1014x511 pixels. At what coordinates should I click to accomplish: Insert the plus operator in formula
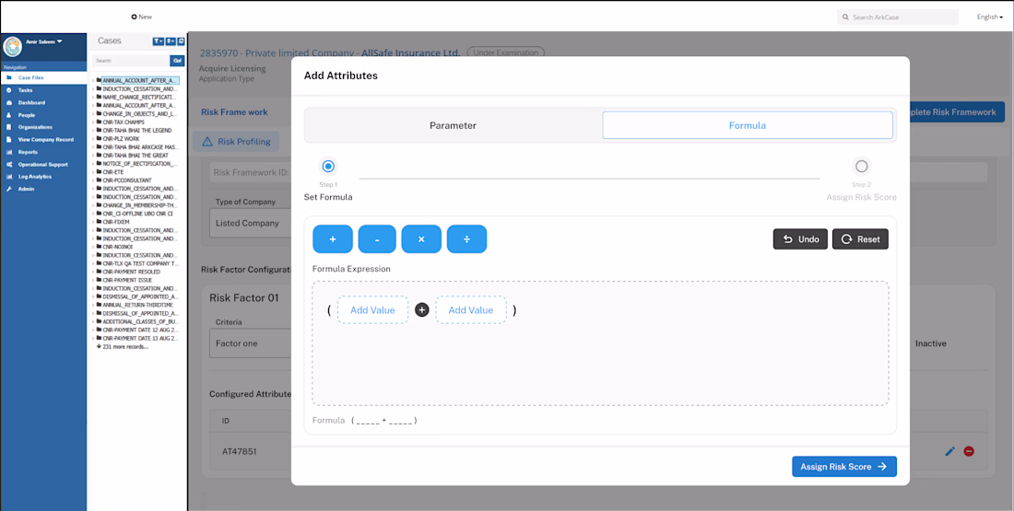(x=333, y=239)
